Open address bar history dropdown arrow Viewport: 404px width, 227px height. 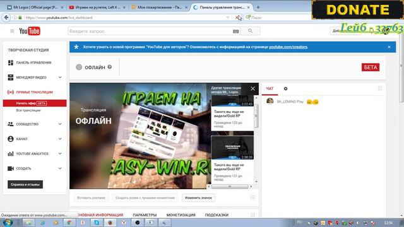[x=228, y=18]
